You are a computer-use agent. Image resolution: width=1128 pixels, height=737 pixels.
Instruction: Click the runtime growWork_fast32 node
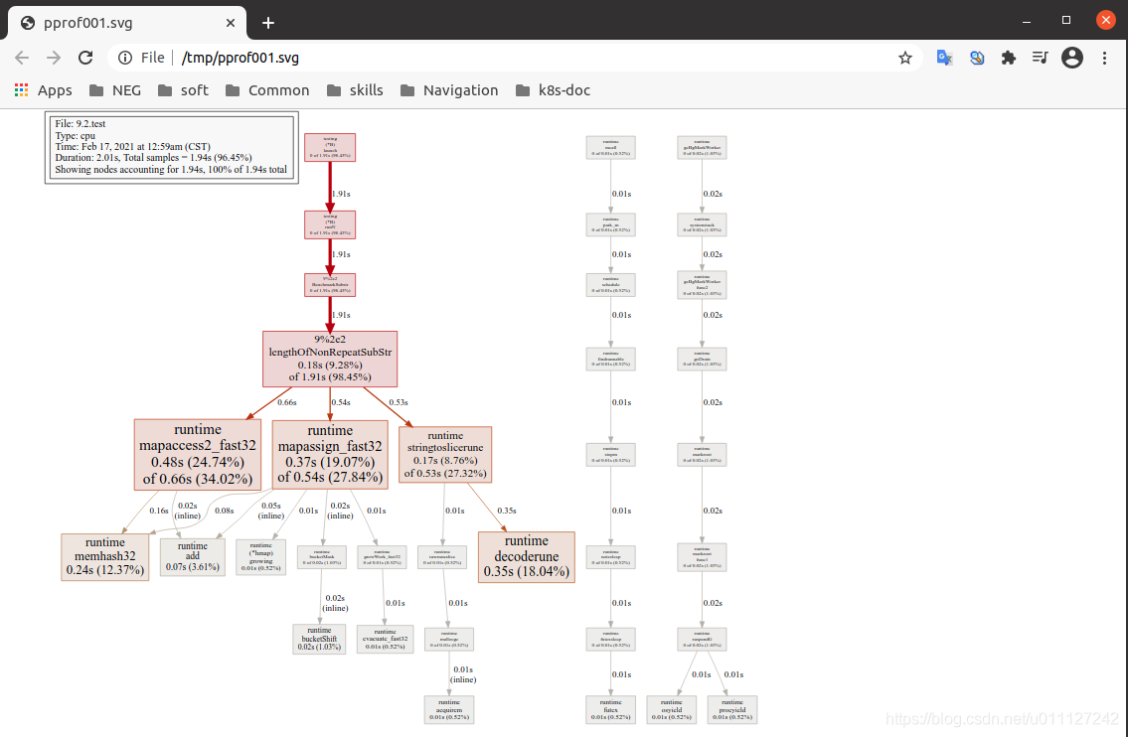(382, 556)
